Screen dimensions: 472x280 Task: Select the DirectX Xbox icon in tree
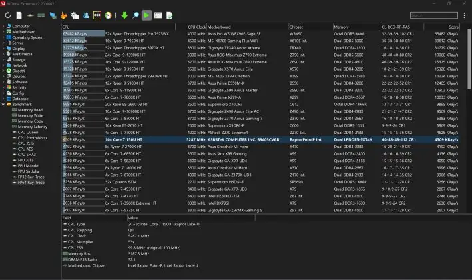(9, 71)
